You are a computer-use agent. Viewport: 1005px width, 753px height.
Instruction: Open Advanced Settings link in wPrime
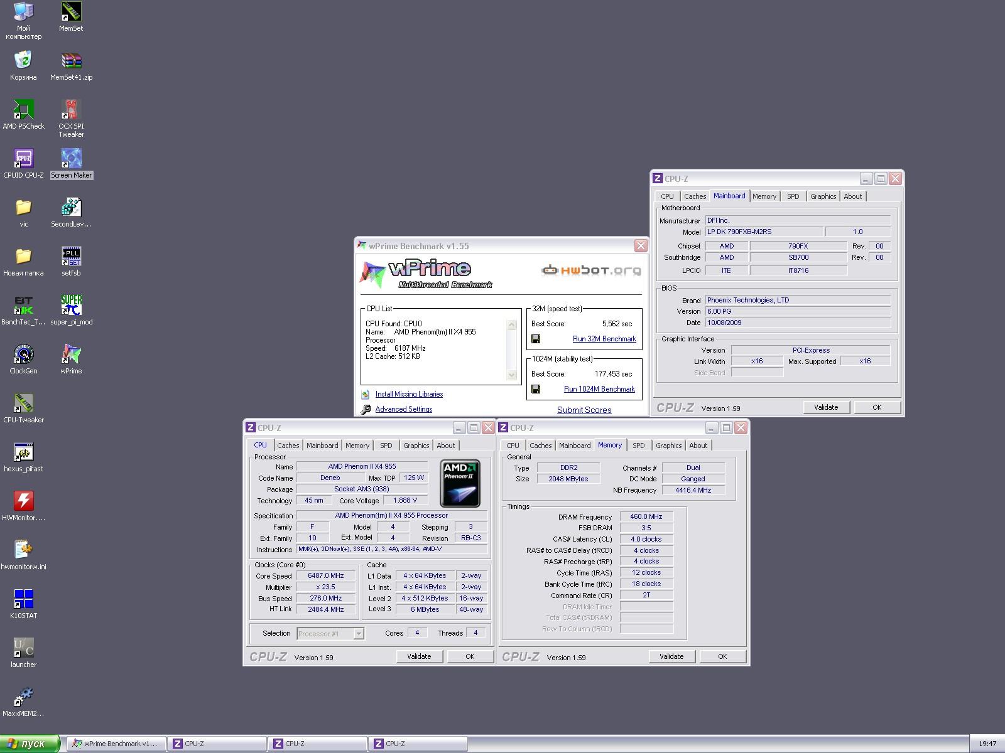point(404,409)
